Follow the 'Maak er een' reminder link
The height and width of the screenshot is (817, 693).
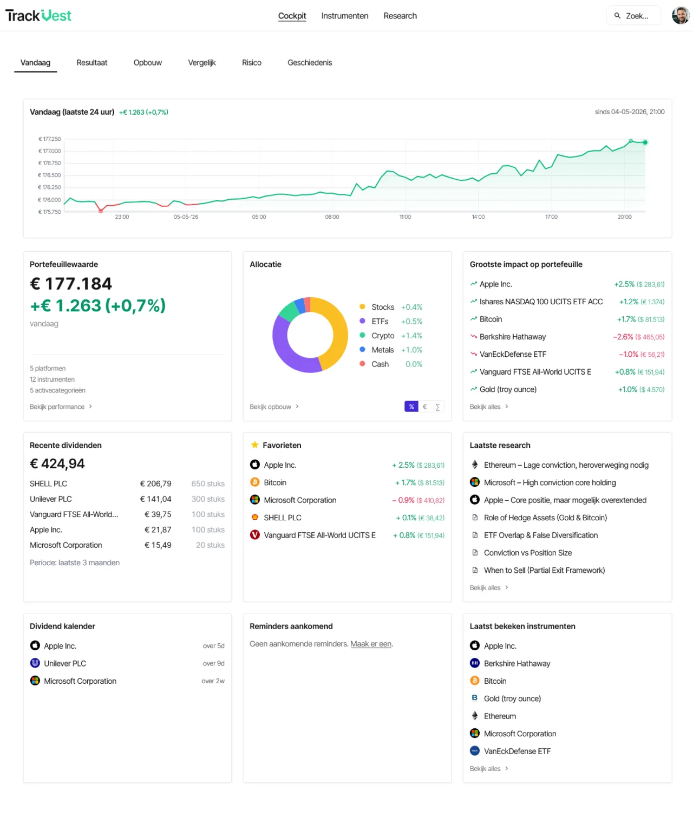click(371, 644)
